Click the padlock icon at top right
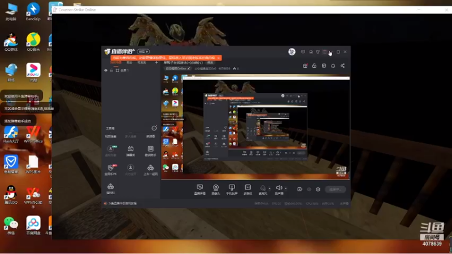Image resolution: width=452 pixels, height=254 pixels. (x=314, y=65)
